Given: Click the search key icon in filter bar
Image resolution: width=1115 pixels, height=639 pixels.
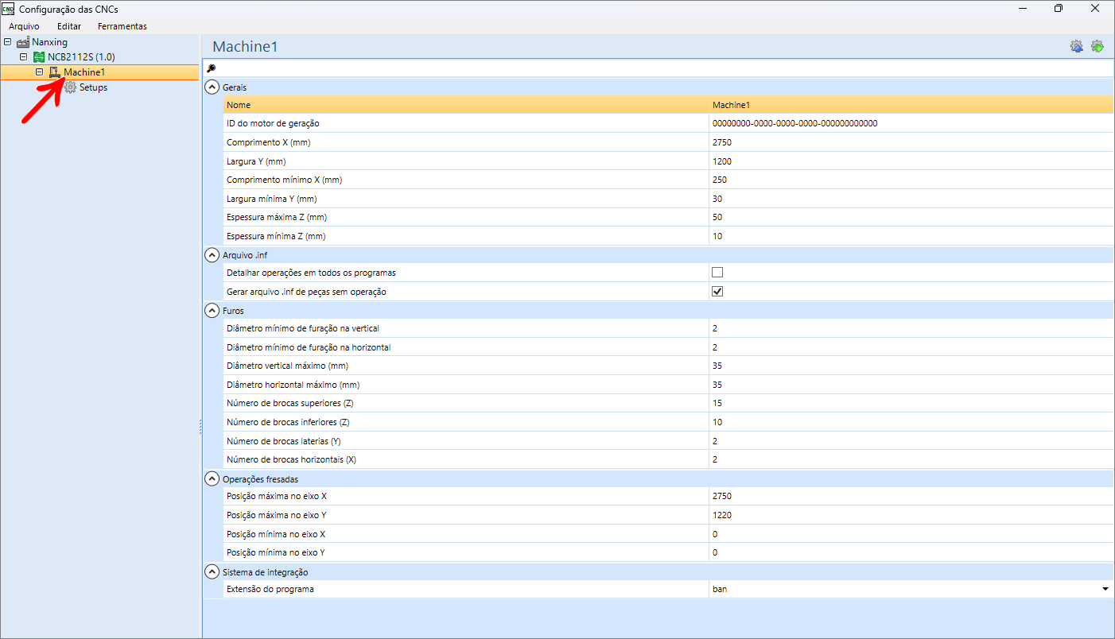Looking at the screenshot, I should click(211, 68).
